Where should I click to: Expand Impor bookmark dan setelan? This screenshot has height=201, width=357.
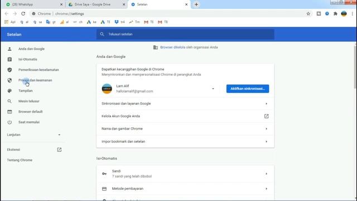pyautogui.click(x=185, y=141)
